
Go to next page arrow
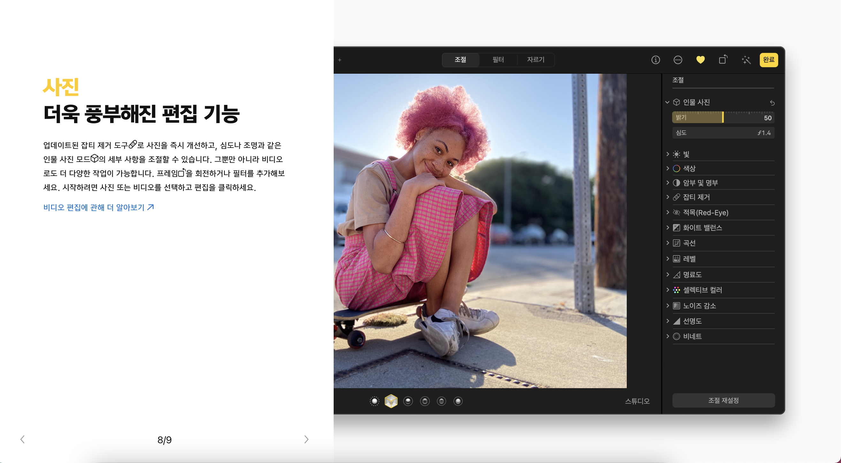tap(306, 439)
